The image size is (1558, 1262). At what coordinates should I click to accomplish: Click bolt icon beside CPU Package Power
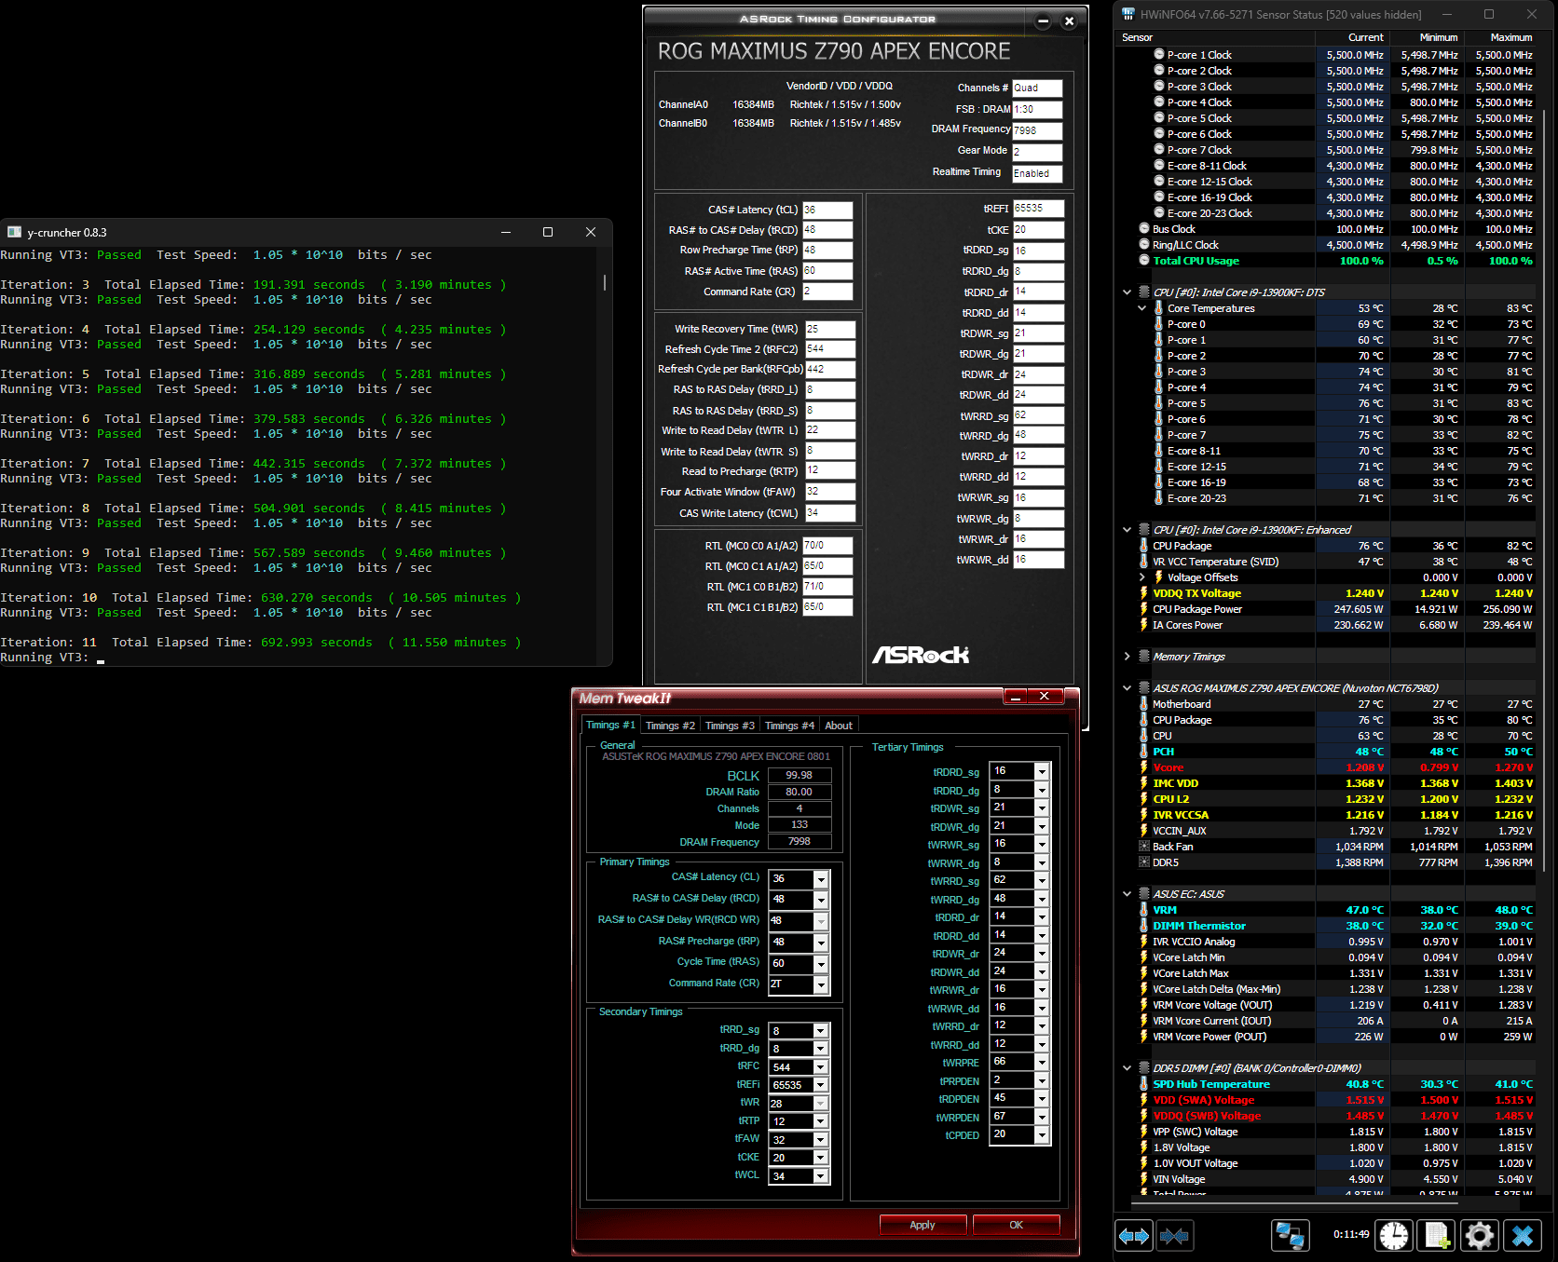click(1144, 608)
